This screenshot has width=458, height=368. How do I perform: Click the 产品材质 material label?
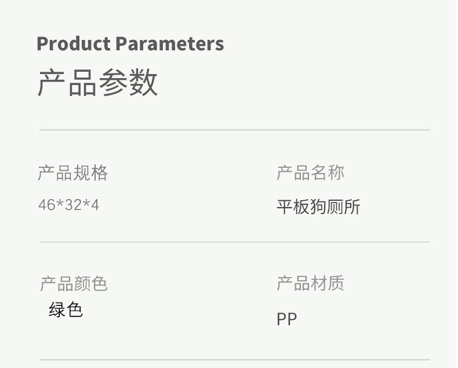[310, 283]
